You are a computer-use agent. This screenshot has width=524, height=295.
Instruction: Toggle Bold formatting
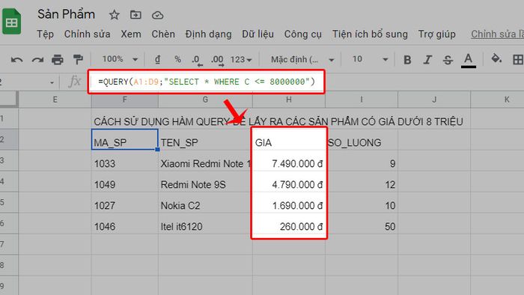(407, 60)
